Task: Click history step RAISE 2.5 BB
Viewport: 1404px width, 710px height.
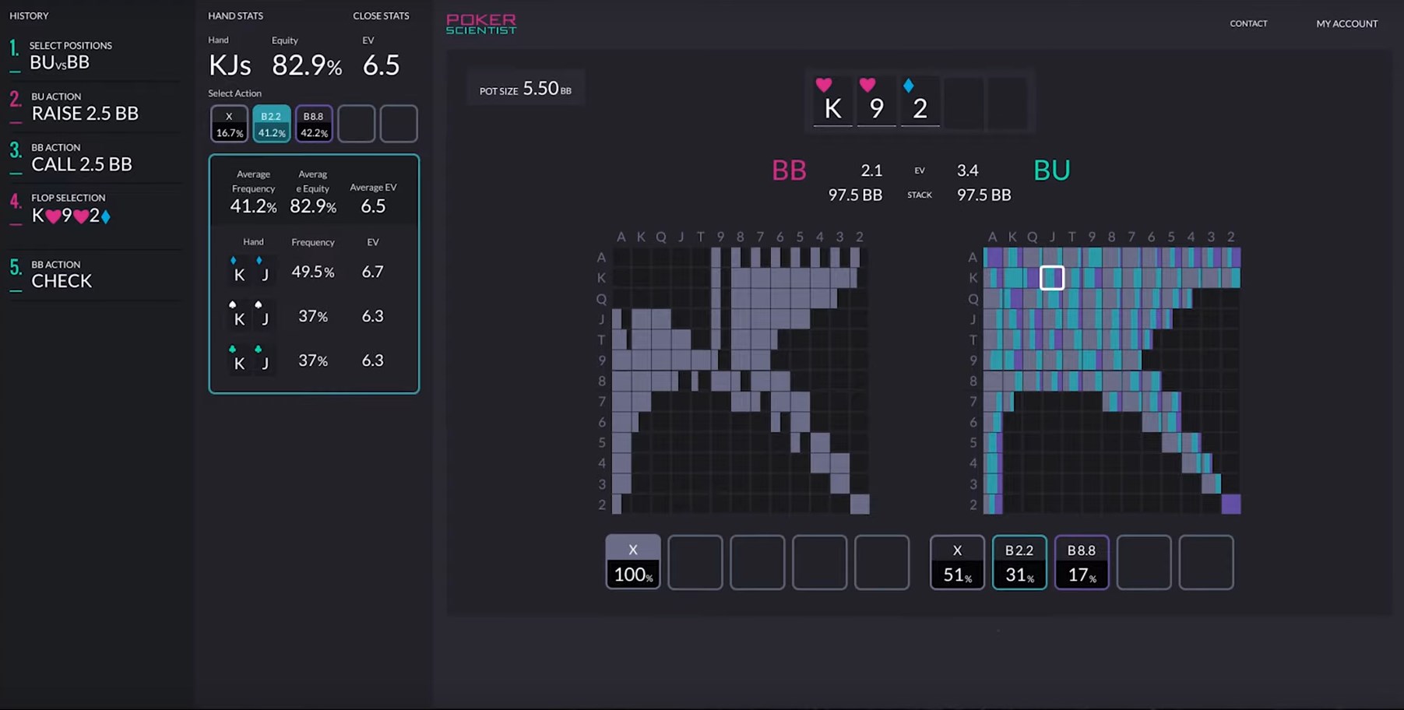Action: (x=86, y=113)
